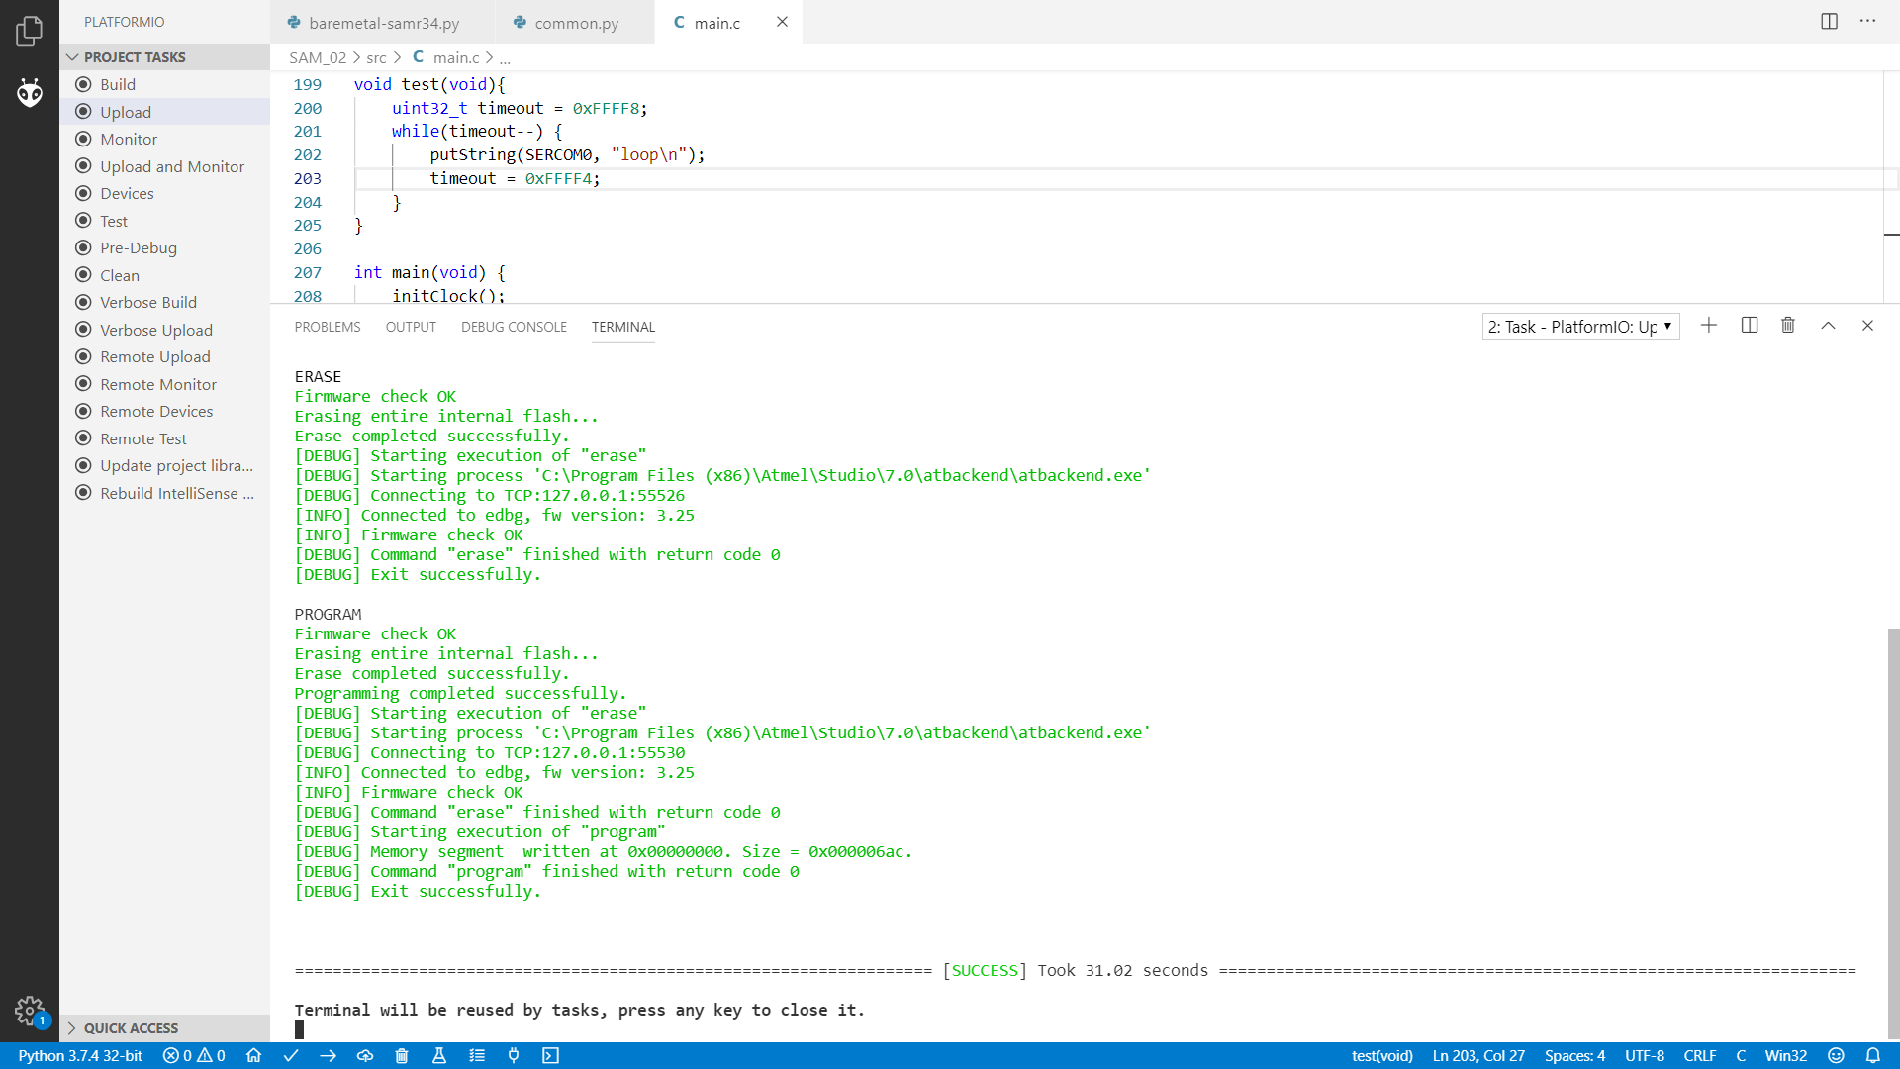Screen dimensions: 1900x1069
Task: Open the PROBLEMS panel tab
Action: [x=328, y=327]
